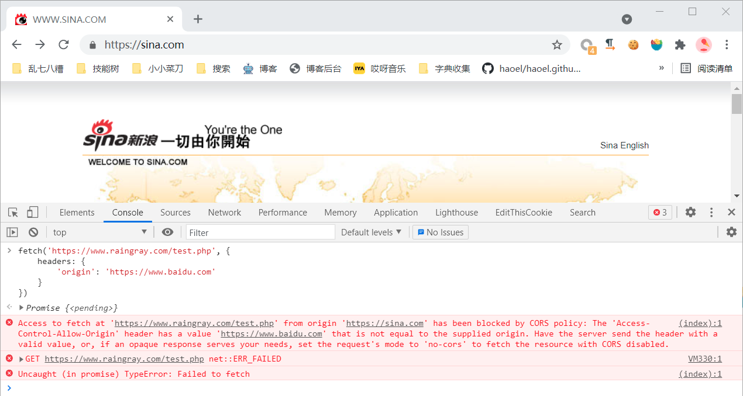The height and width of the screenshot is (396, 743).
Task: View site information via lock icon
Action: [x=92, y=44]
